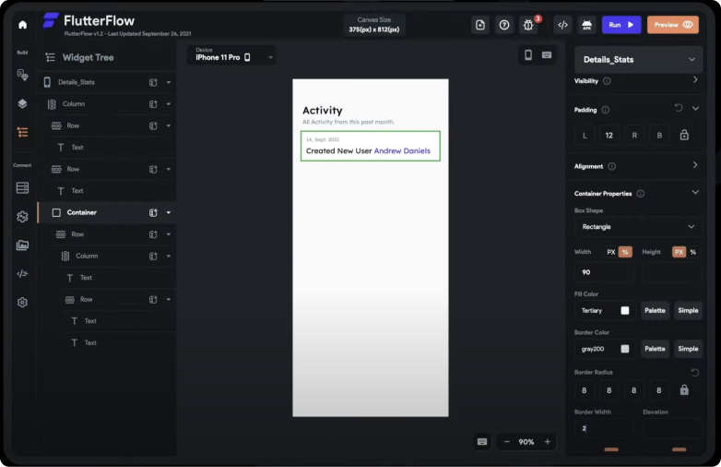The image size is (721, 467).
Task: Open the custom code icon in sidebar
Action: [22, 274]
